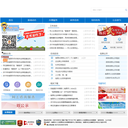The height and width of the screenshot is (128, 128).
Task: Click icon beside 南昌人社政务服务网 entry
Action: point(52,78)
